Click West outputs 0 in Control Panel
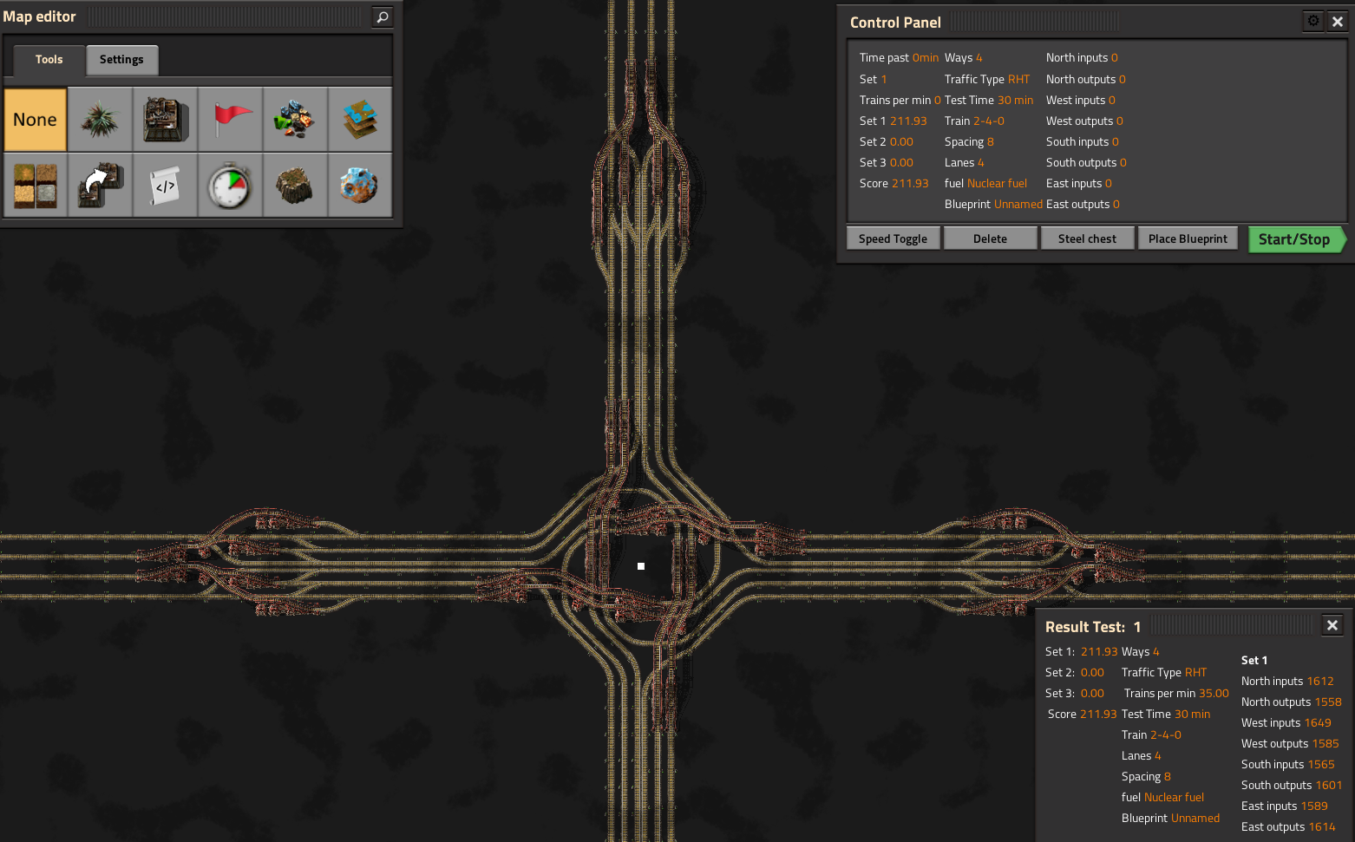 pos(1084,121)
